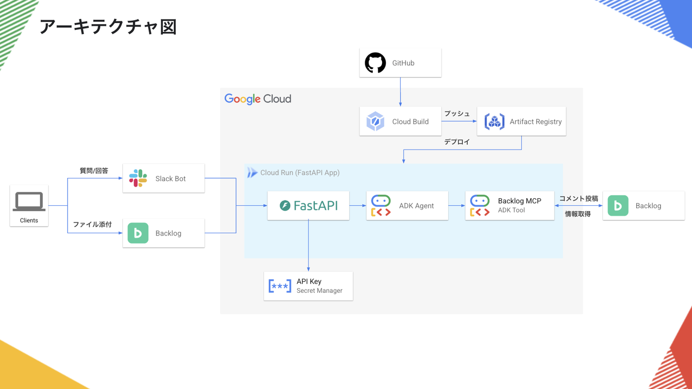Click the Backlog label below Slack Bot
The height and width of the screenshot is (389, 692).
click(x=168, y=233)
